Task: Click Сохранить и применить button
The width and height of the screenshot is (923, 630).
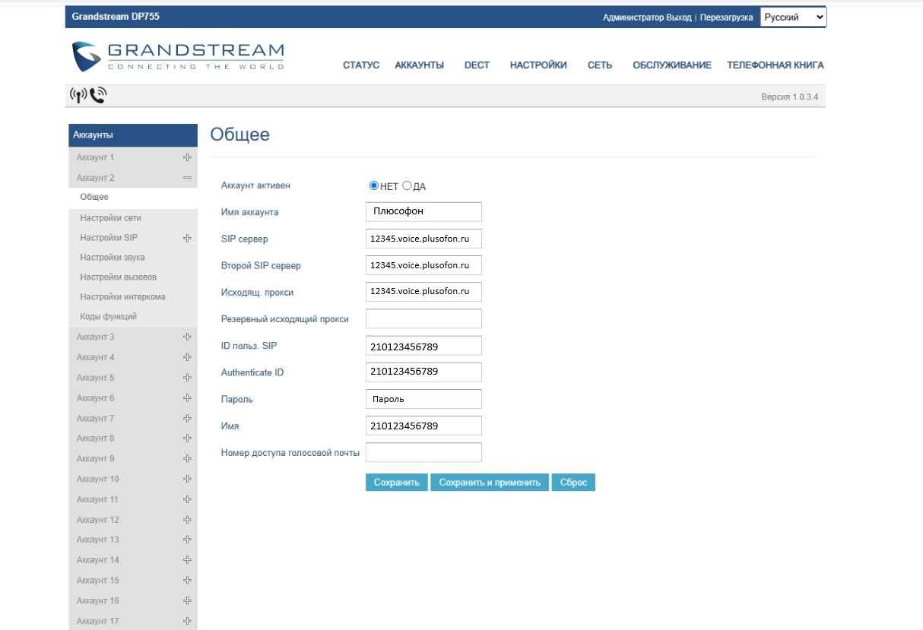Action: [490, 483]
